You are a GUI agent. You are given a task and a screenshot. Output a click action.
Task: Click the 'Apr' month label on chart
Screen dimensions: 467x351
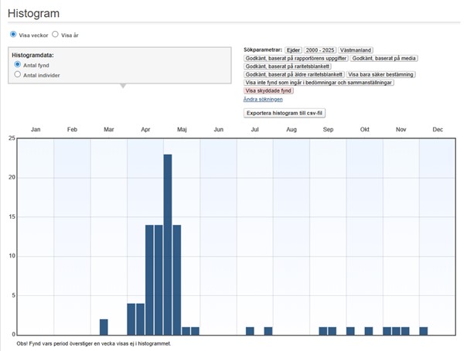pyautogui.click(x=145, y=129)
